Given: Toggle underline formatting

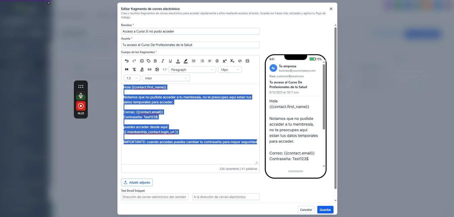Looking at the screenshot, I should [170, 61].
